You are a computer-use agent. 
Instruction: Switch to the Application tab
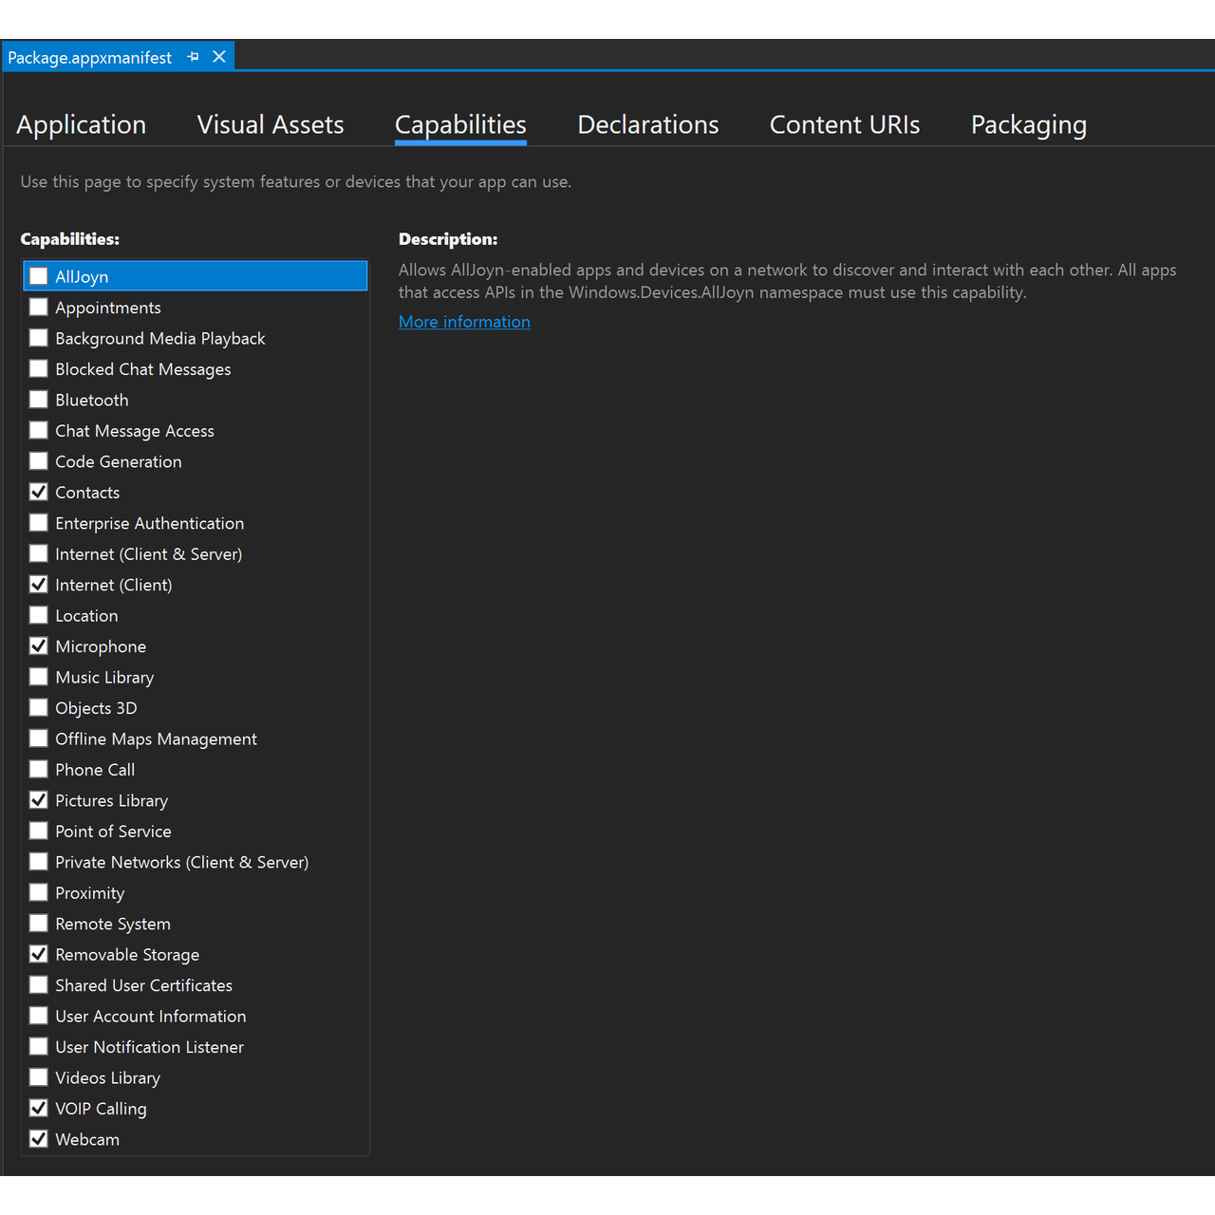coord(82,125)
